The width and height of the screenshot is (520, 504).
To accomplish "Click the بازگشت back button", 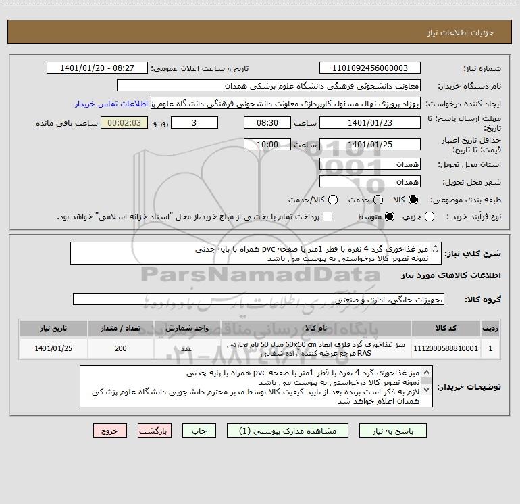I will [x=155, y=431].
